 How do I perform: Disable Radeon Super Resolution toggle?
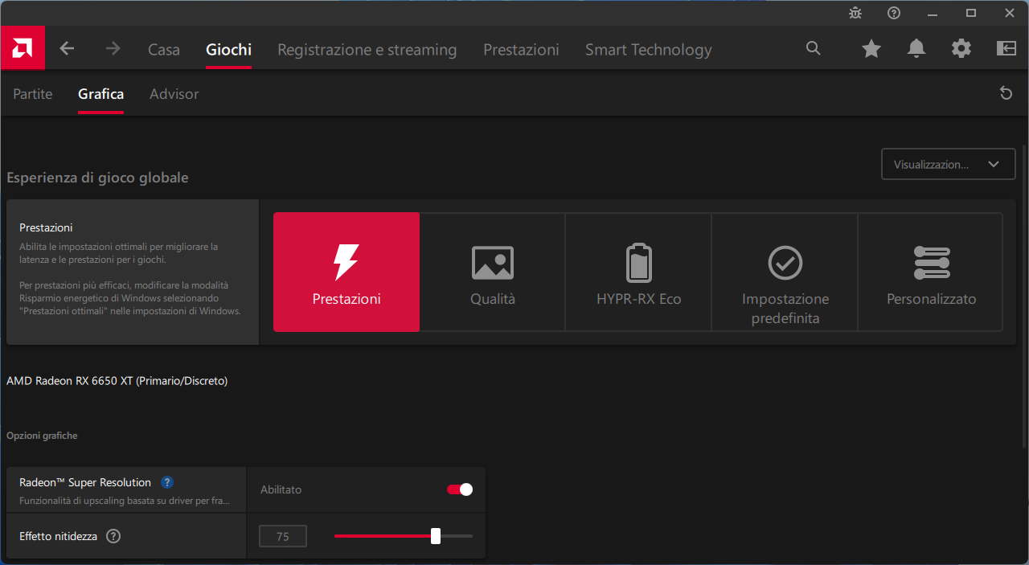pos(460,489)
